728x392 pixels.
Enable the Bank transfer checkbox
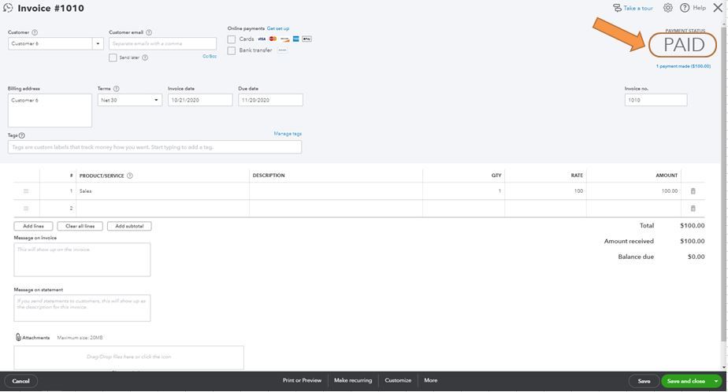[231, 50]
